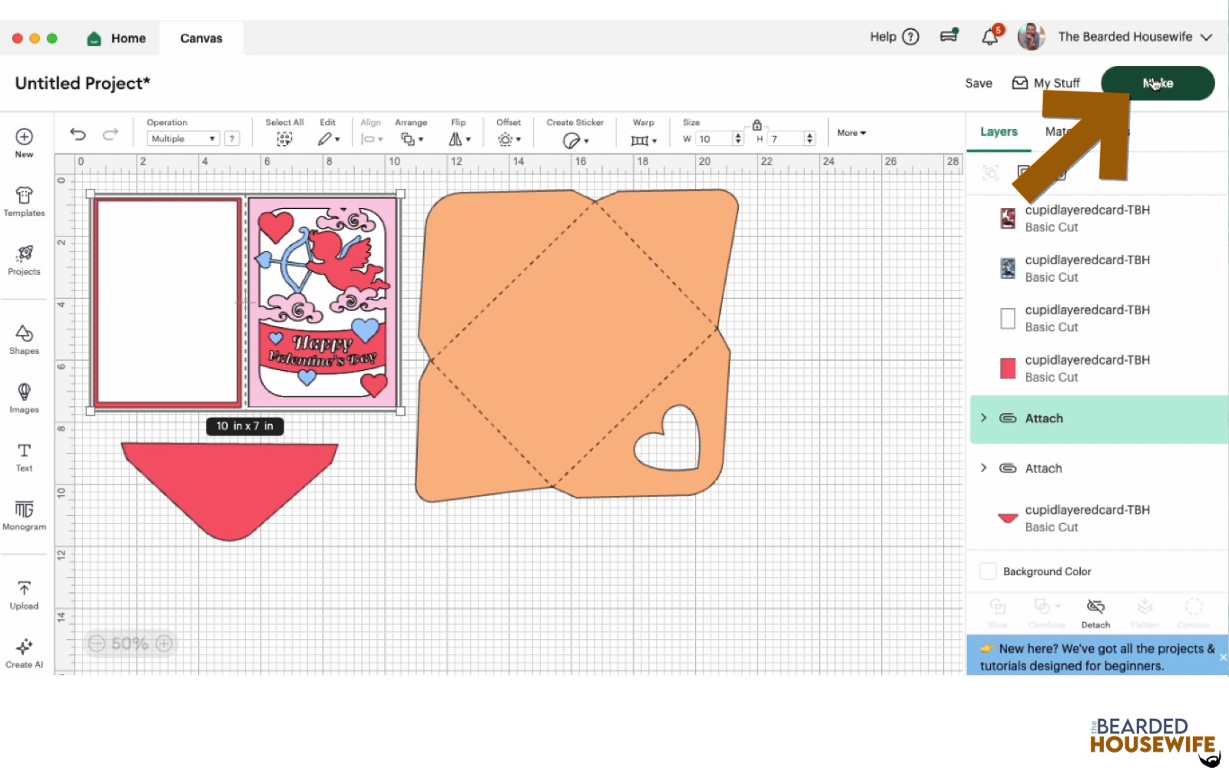This screenshot has height=781, width=1229.
Task: Click the Upload icon
Action: pyautogui.click(x=24, y=594)
